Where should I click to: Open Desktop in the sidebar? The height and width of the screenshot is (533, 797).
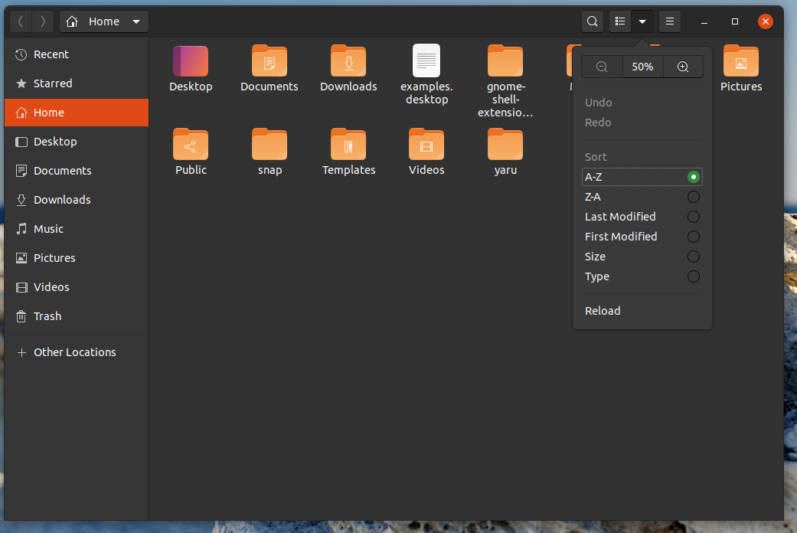(77, 142)
